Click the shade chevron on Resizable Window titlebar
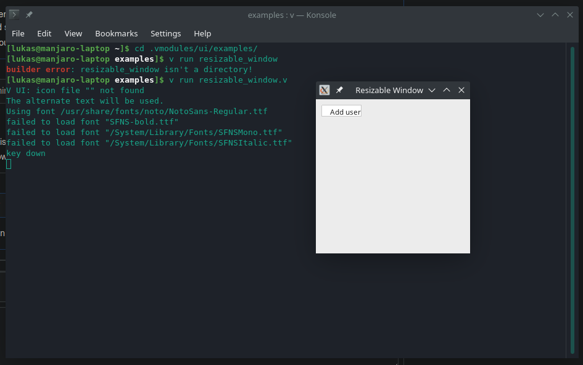Viewport: 583px width, 365px height. [x=431, y=89]
